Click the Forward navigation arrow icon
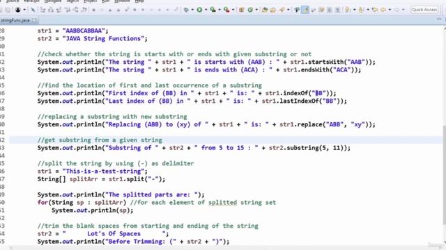The width and height of the screenshot is (446, 250). (397, 10)
